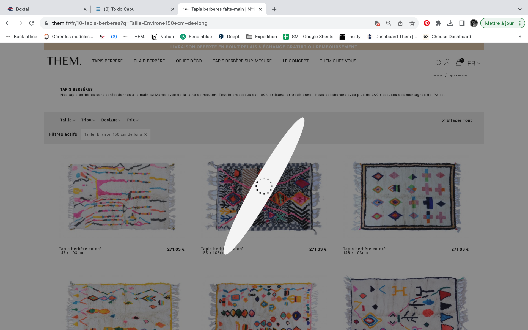Image resolution: width=528 pixels, height=330 pixels.
Task: Click the Tapis berbères breadcrumb
Action: point(458,76)
